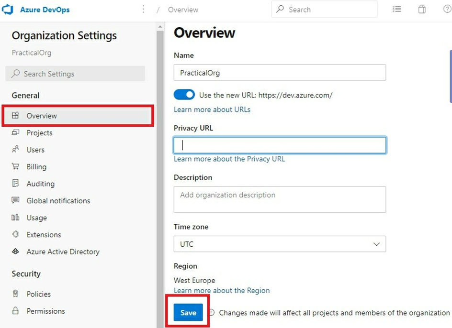Click the Search Settings input box
Viewport: 452px width, 328px height.
[x=75, y=74]
